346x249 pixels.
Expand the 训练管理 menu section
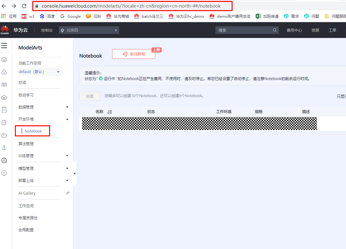point(67,156)
